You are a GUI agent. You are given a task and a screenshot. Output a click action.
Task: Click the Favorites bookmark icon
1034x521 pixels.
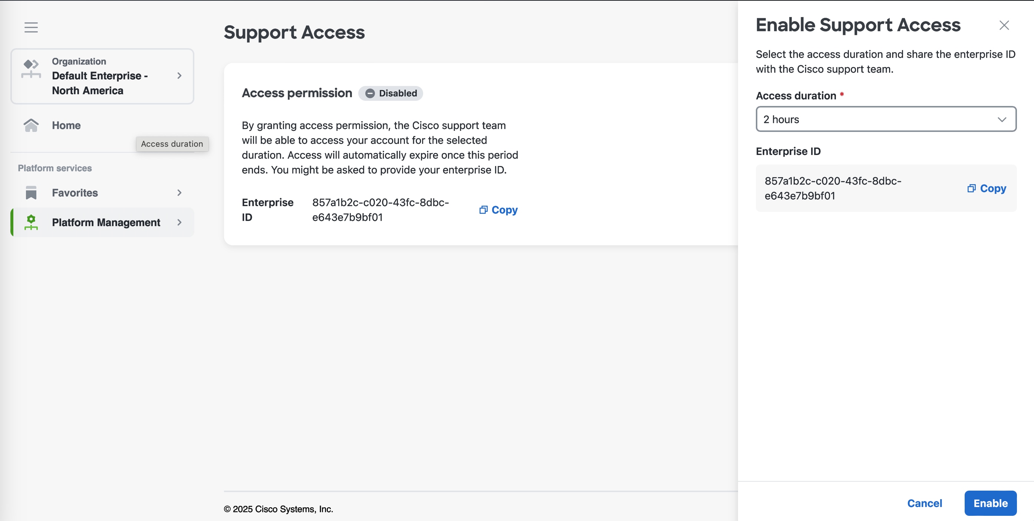click(x=31, y=193)
